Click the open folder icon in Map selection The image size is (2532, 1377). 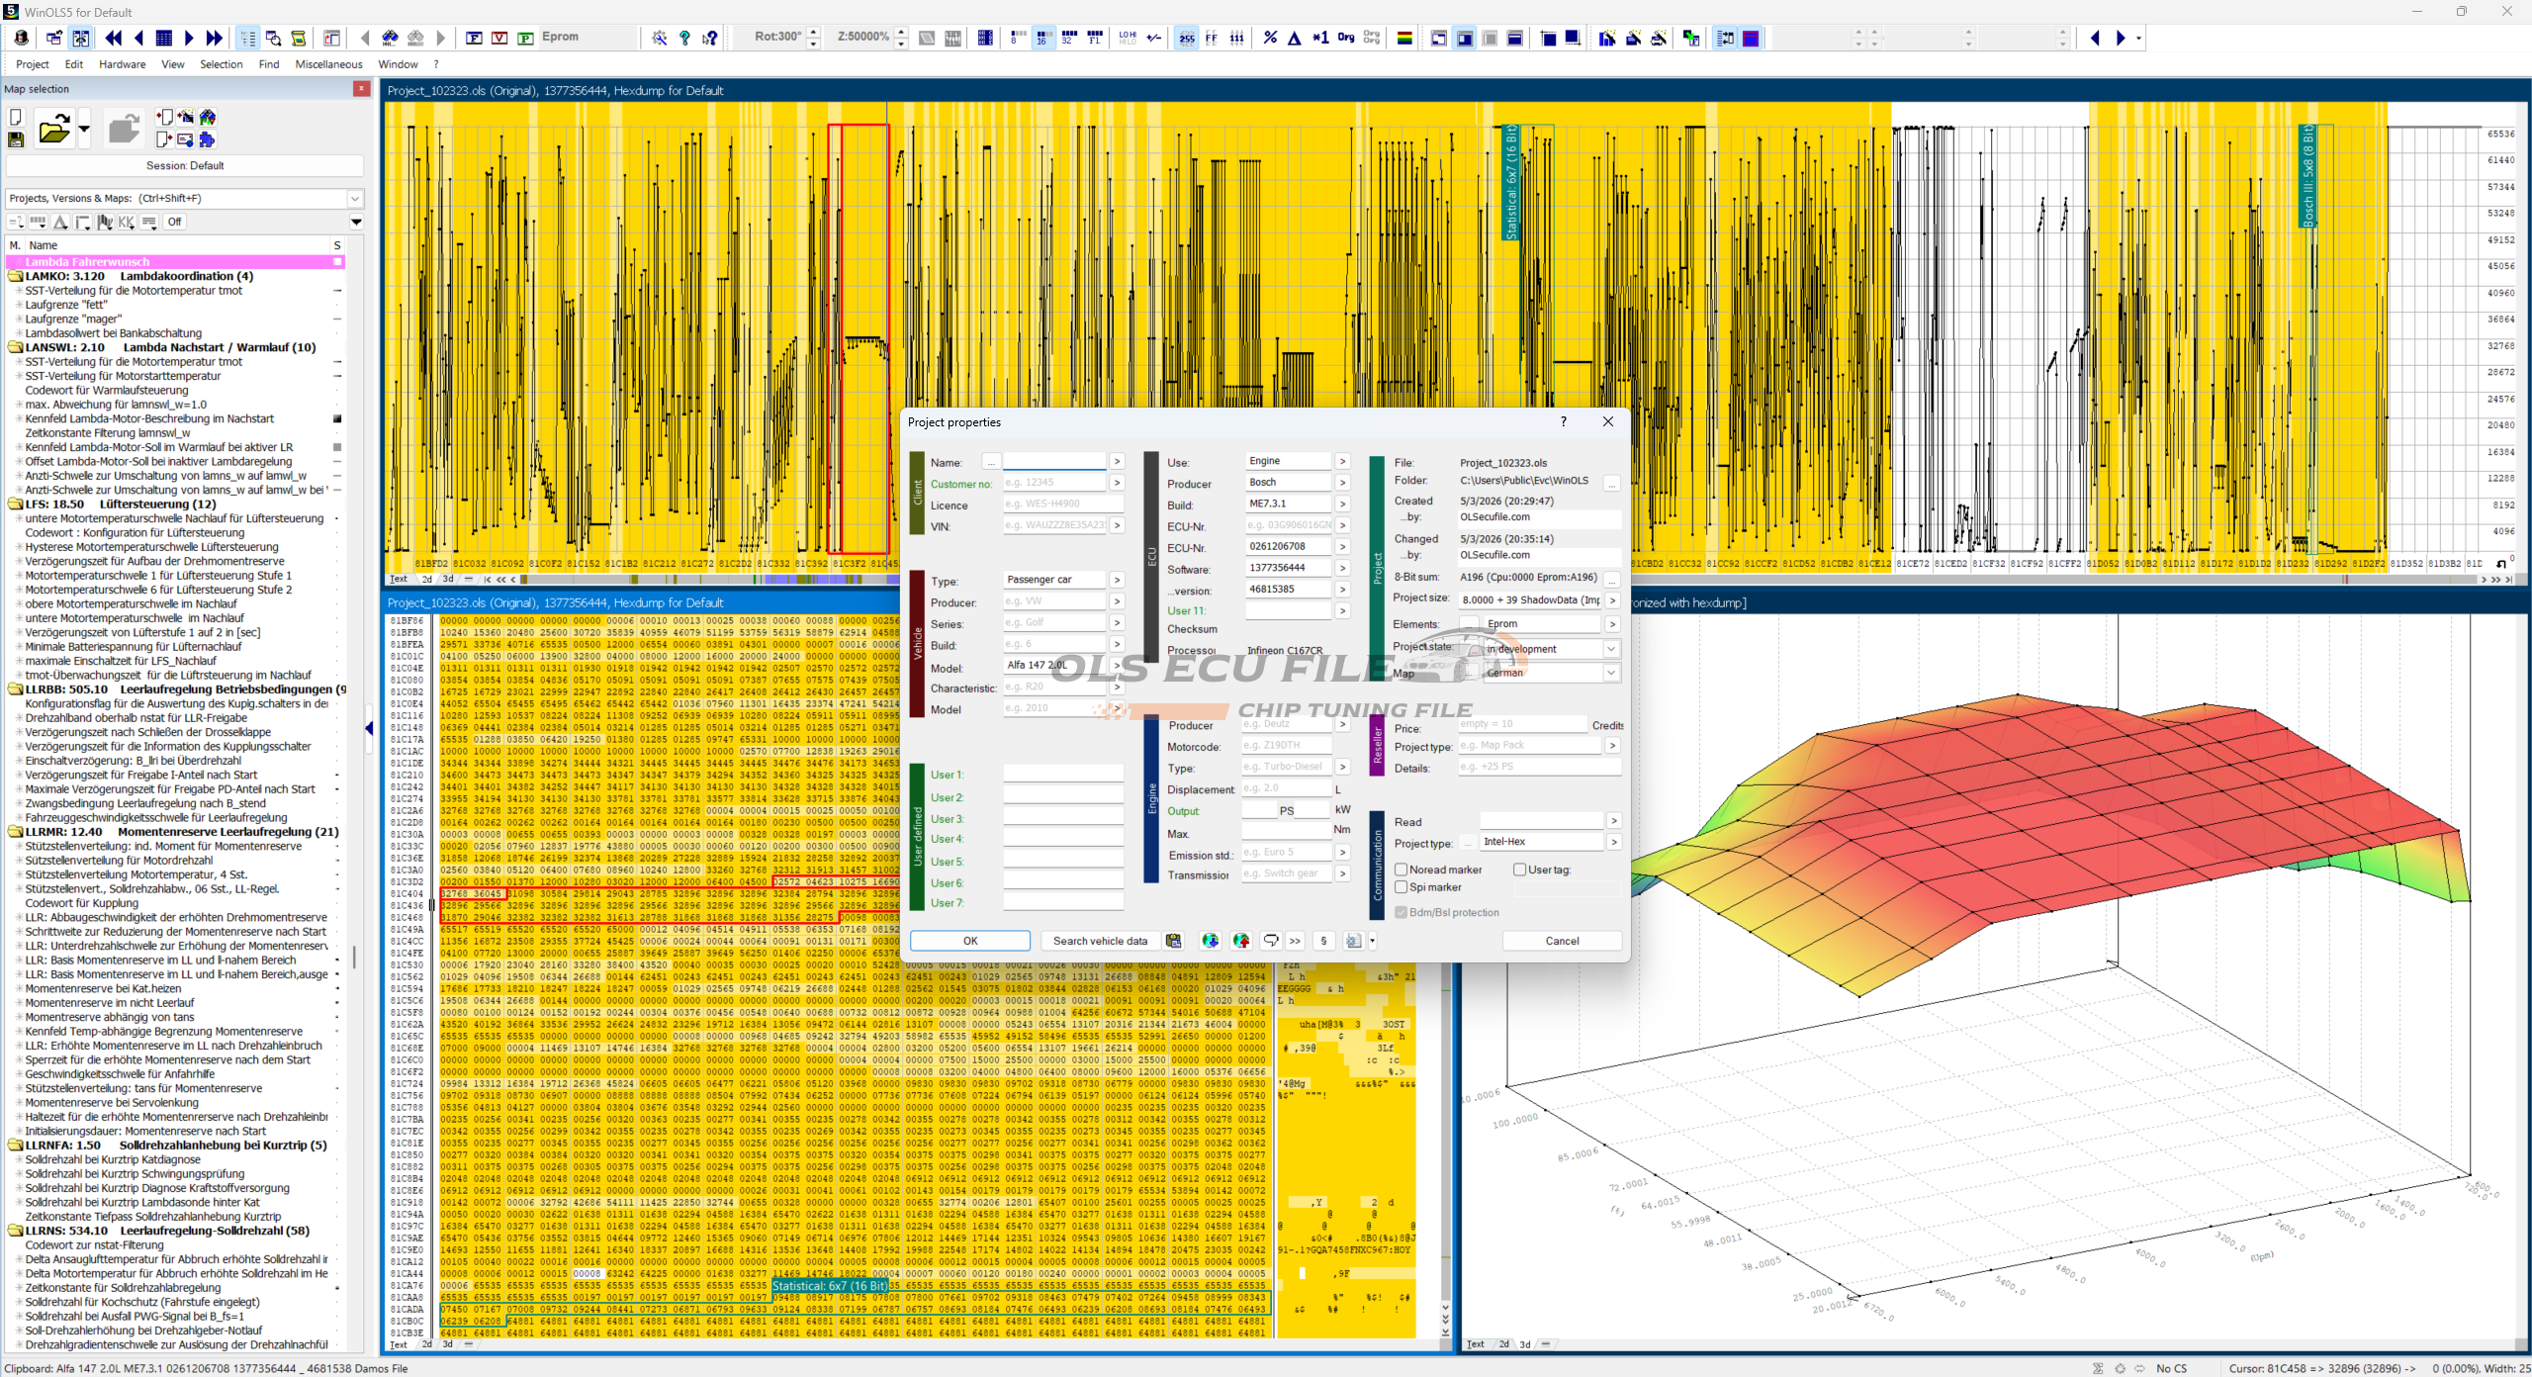pyautogui.click(x=53, y=129)
